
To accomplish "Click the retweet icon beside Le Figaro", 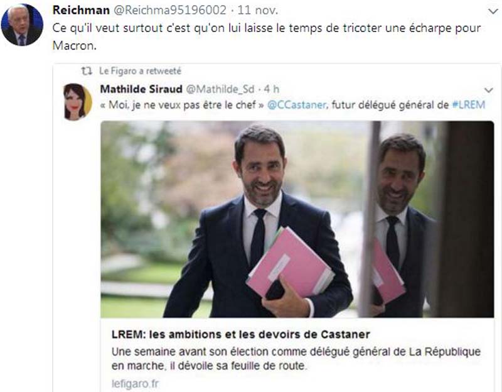I will coord(87,71).
